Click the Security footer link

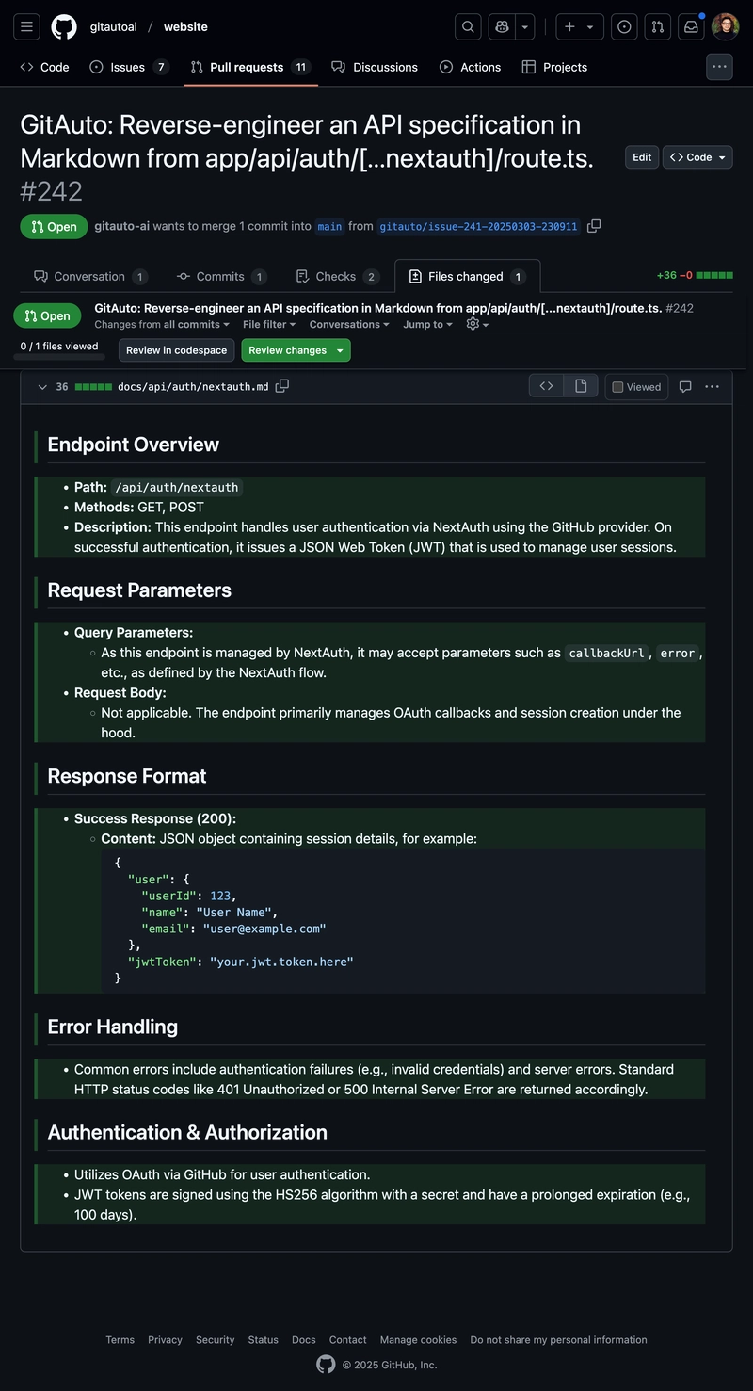click(x=216, y=1339)
